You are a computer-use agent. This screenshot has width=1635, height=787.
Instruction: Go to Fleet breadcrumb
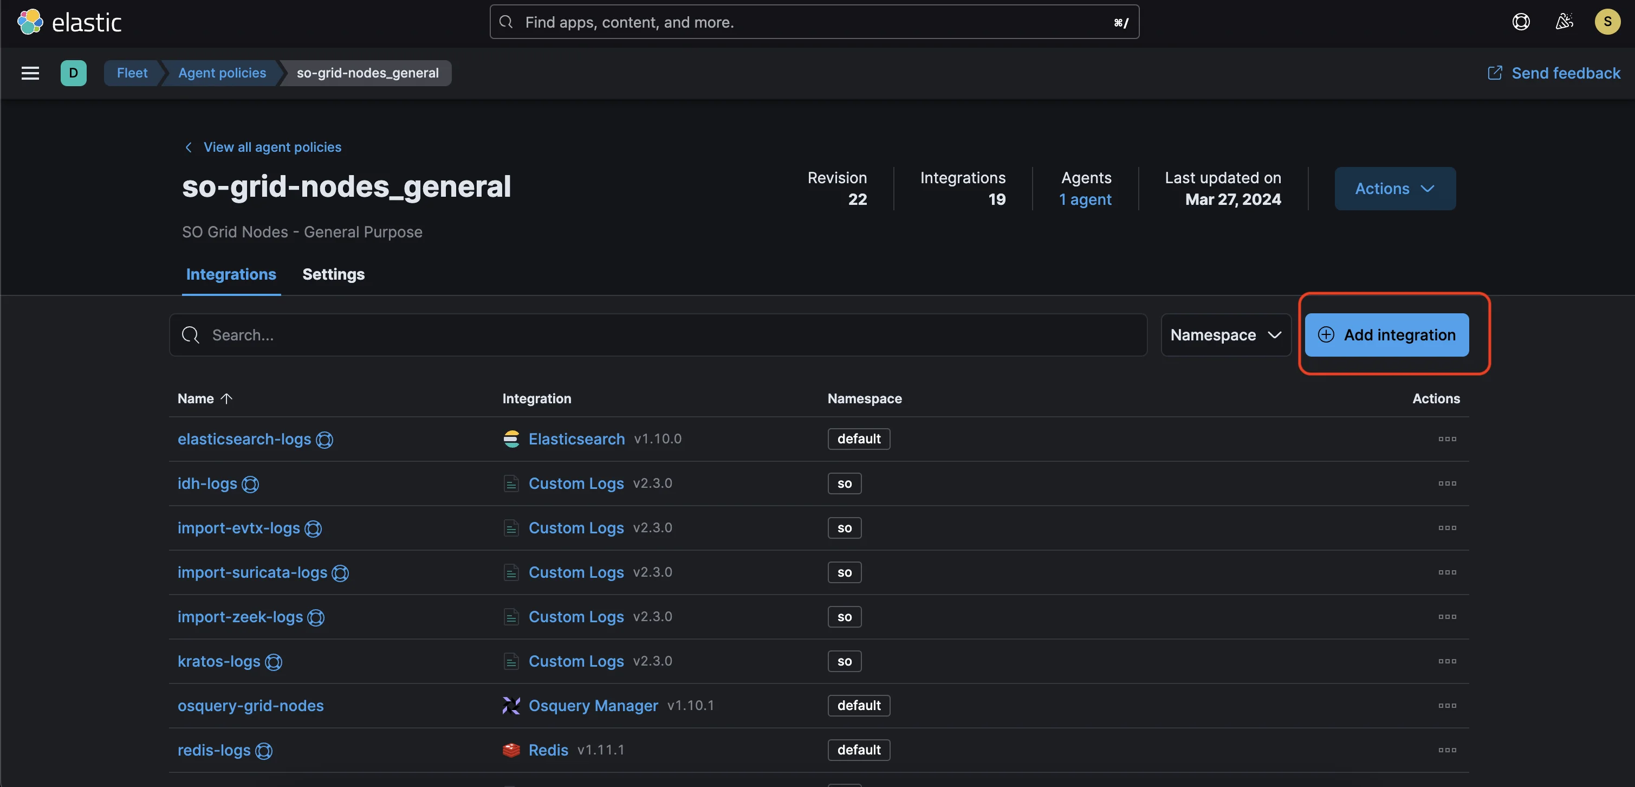tap(132, 73)
